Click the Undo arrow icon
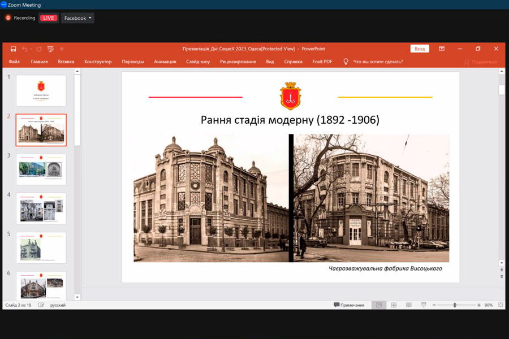The width and height of the screenshot is (509, 339). coord(25,49)
